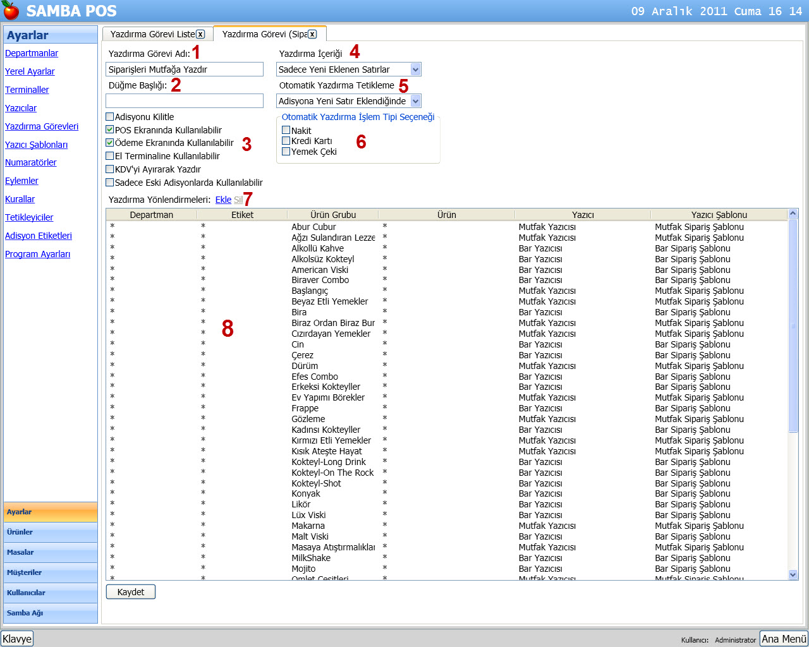Switch to Yazdırma Görevi Liste tab
Image resolution: width=809 pixels, height=647 pixels.
click(x=152, y=34)
